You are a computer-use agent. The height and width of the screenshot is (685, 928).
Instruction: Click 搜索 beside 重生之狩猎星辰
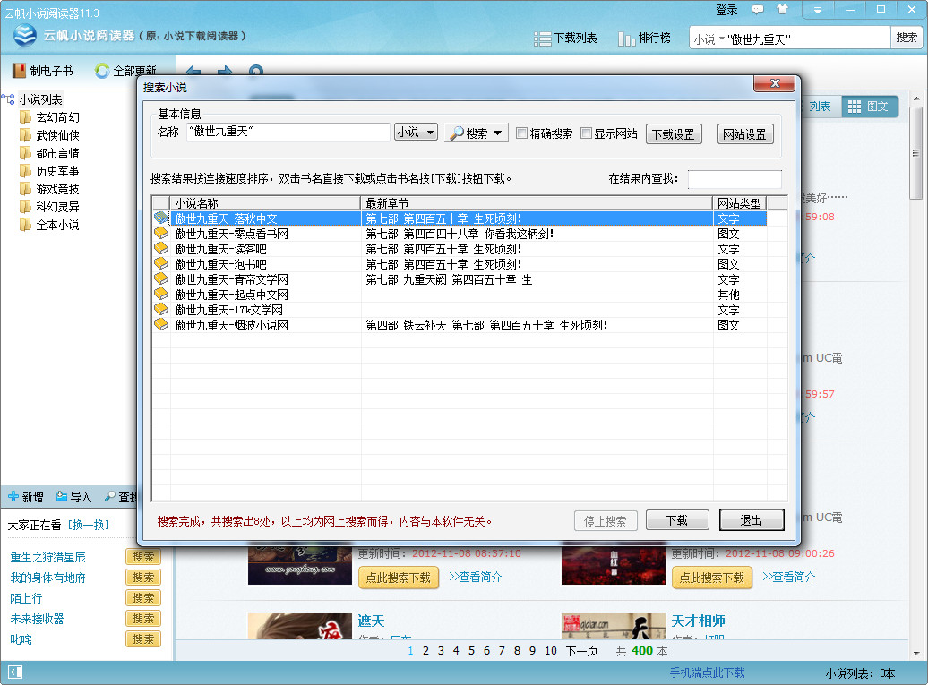tap(142, 556)
